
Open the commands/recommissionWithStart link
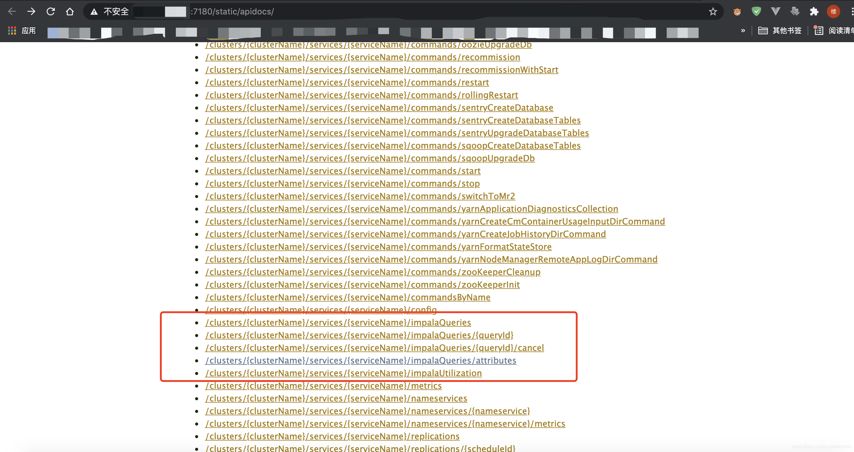tap(382, 70)
